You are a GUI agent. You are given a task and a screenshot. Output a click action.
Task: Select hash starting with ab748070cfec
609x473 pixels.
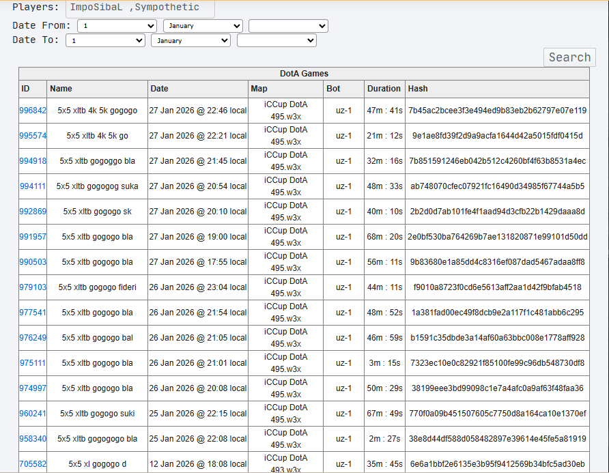click(497, 186)
